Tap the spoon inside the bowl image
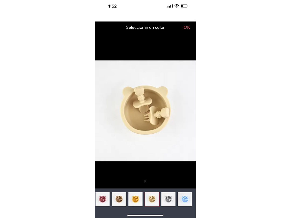The height and width of the screenshot is (218, 291). (142, 99)
